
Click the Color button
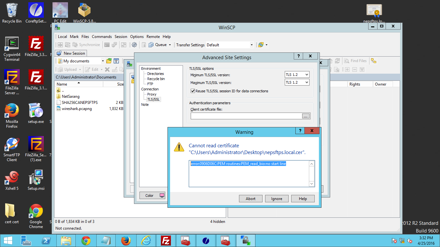(152, 196)
